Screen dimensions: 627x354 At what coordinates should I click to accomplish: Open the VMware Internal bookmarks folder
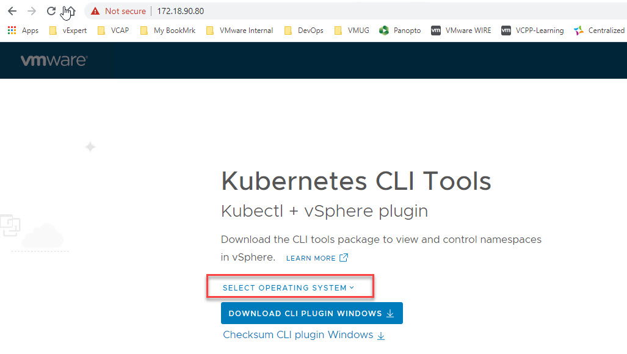pos(240,31)
